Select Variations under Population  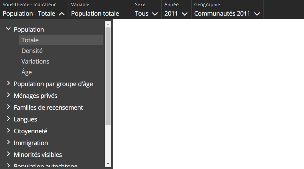[35, 61]
